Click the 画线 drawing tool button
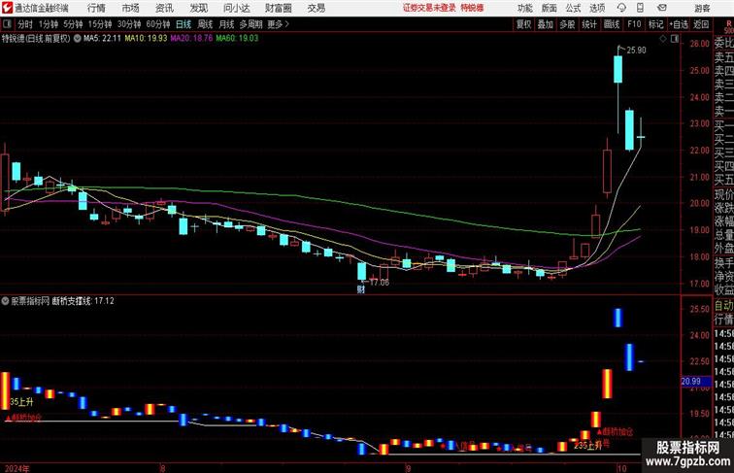The image size is (734, 473). 612,24
